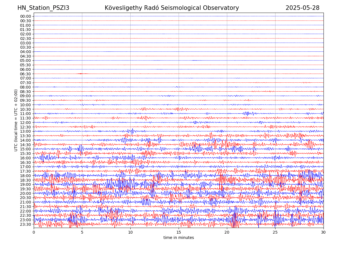The image size is (337, 253).
Task: Click the 10 minute x-axis tick label
Action: [x=130, y=232]
